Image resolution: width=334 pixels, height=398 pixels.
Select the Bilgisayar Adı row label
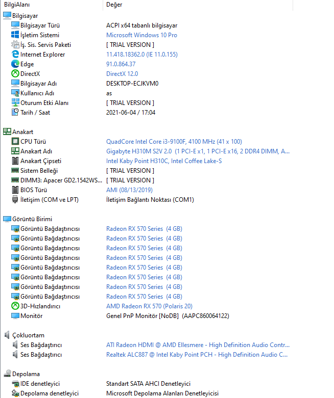(38, 84)
